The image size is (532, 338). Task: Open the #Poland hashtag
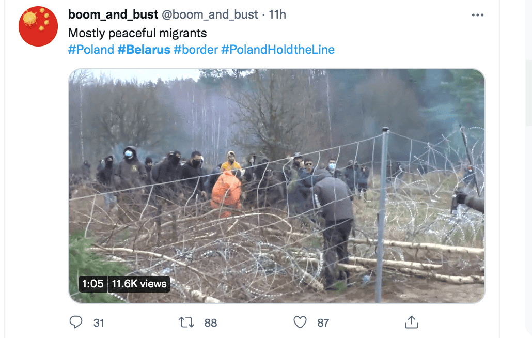point(91,50)
